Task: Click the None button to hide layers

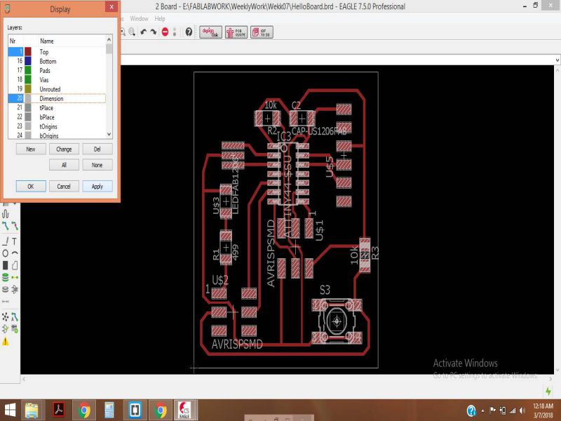Action: coord(97,165)
